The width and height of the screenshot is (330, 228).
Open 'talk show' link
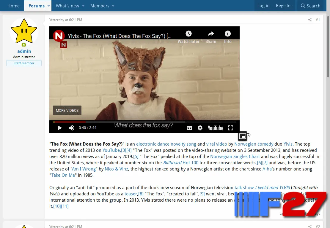(x=244, y=188)
